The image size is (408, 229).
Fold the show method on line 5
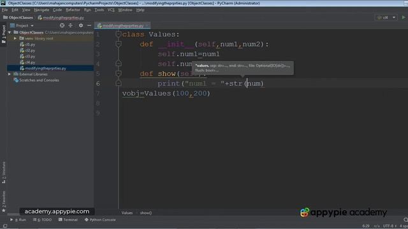[x=119, y=74]
